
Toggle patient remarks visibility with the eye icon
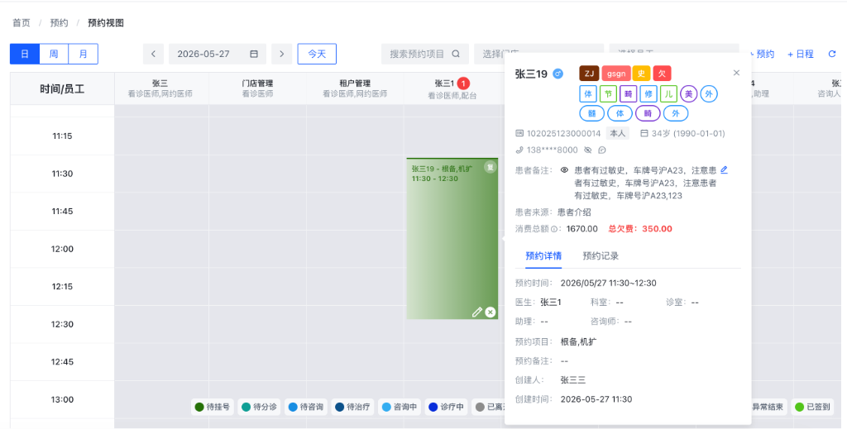tap(564, 170)
